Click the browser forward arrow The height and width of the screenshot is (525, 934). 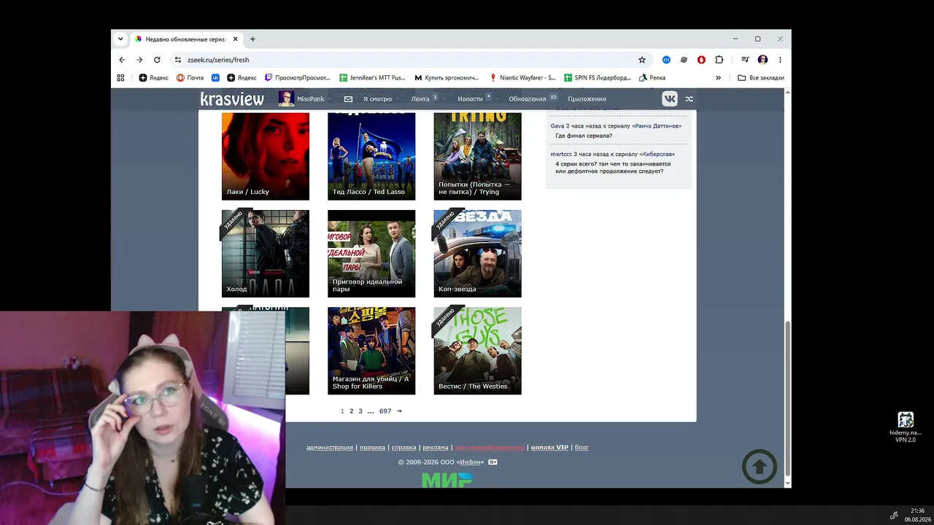139,60
